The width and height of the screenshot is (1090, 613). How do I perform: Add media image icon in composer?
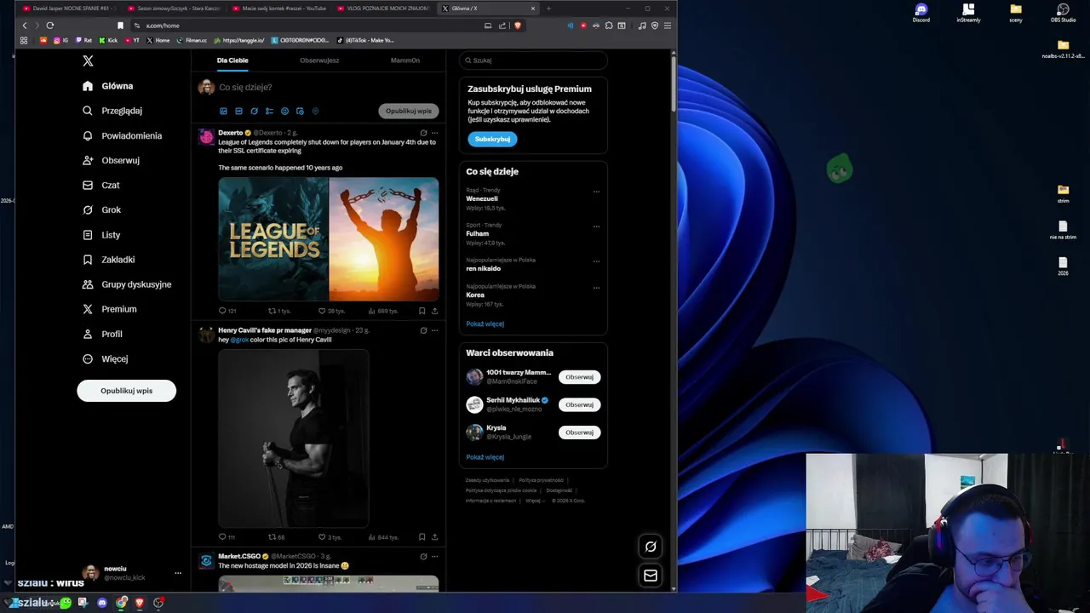(x=223, y=111)
